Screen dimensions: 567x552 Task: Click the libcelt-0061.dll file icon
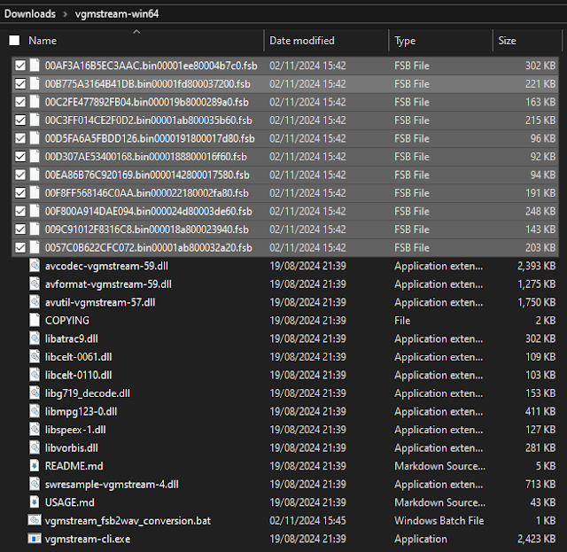[35, 357]
